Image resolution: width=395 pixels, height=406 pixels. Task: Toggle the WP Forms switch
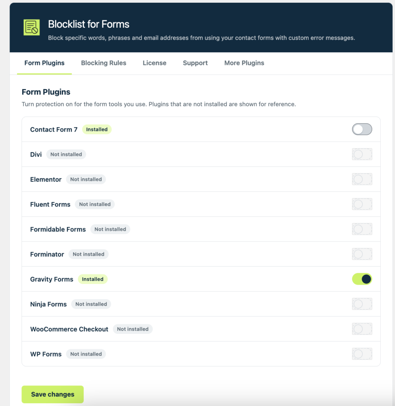tap(362, 354)
